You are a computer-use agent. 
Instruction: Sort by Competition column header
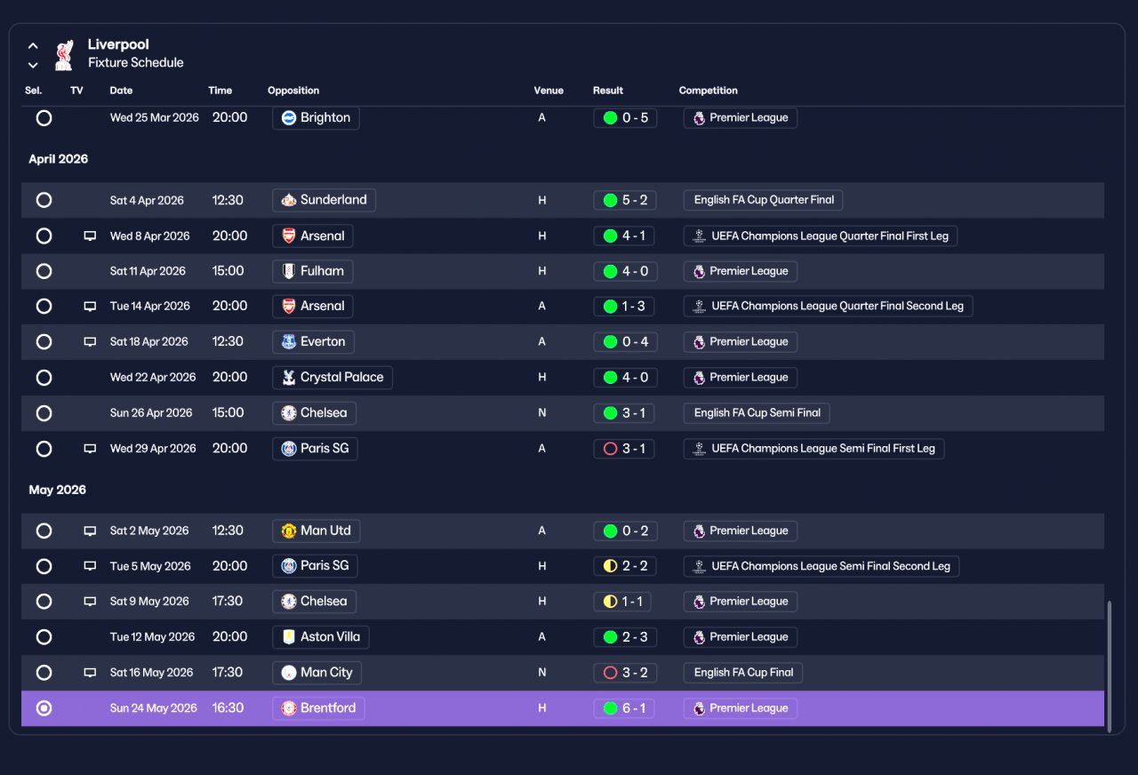tap(708, 91)
